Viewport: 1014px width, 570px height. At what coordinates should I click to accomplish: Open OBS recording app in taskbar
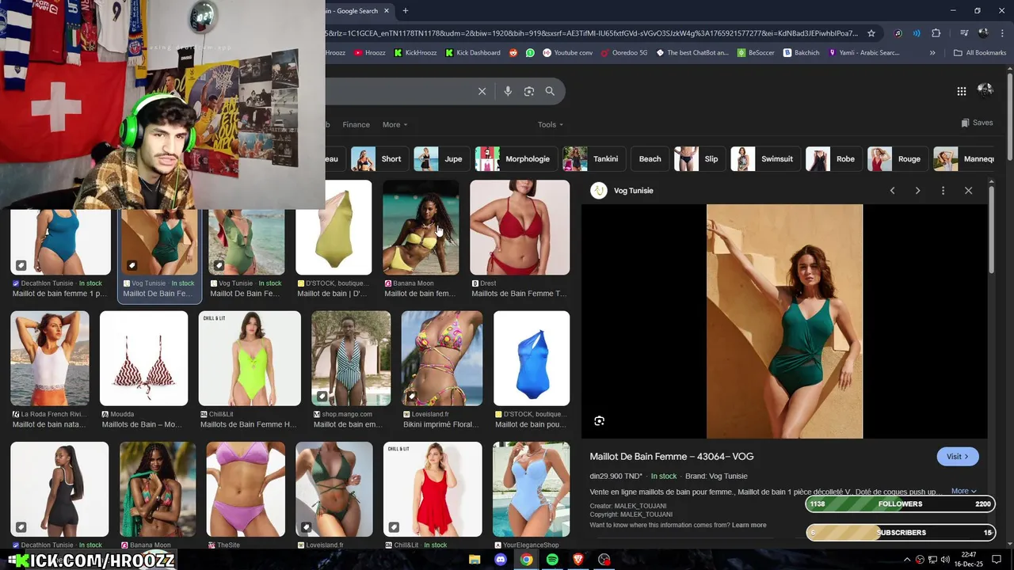(x=604, y=560)
